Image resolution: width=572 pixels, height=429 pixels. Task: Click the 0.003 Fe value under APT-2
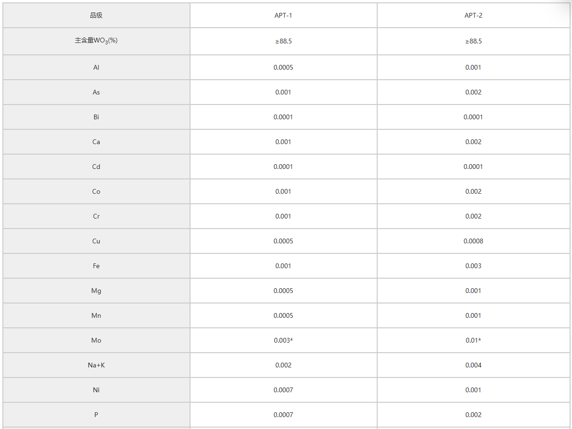(x=473, y=266)
